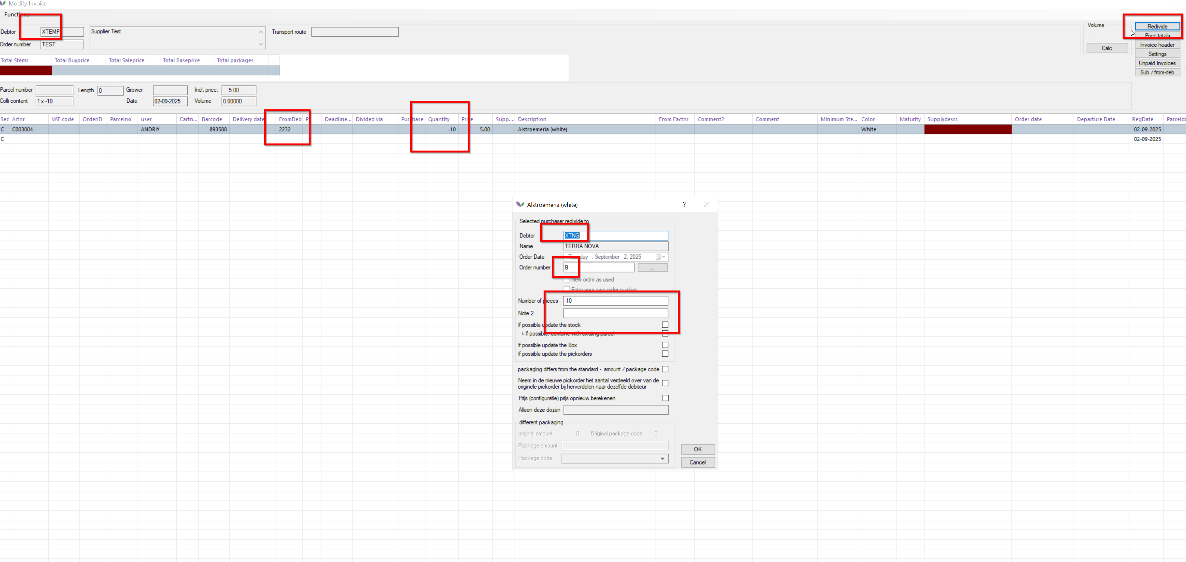
Task: Click the dark red Supplydescr. cell
Action: point(967,129)
